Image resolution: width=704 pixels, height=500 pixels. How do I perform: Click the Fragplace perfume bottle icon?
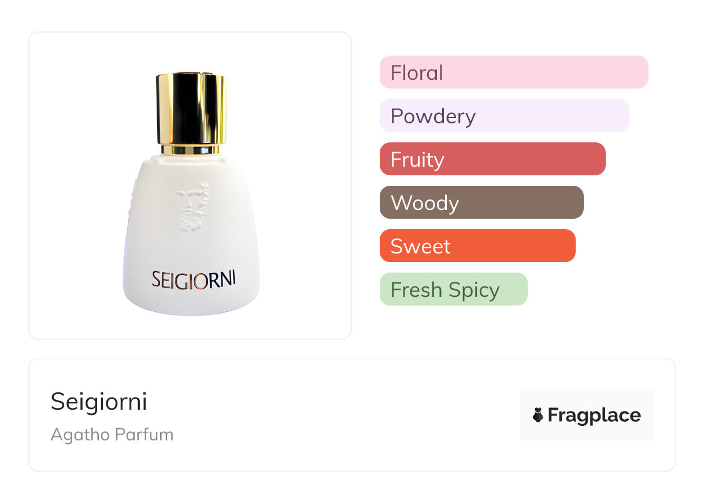pos(538,415)
